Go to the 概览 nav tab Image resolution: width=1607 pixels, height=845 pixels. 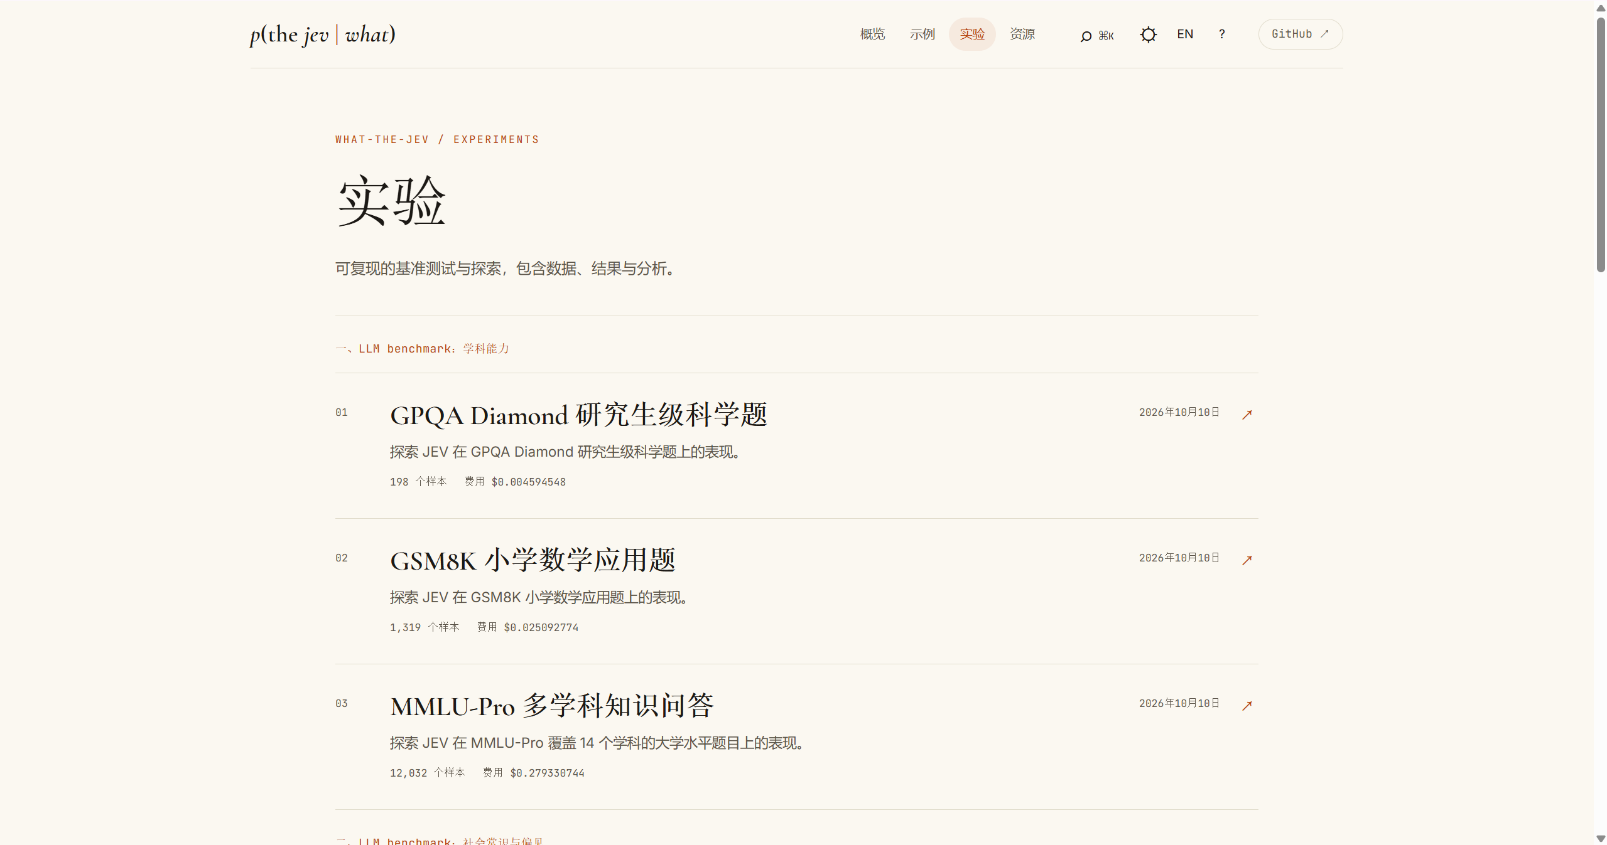[x=872, y=35]
